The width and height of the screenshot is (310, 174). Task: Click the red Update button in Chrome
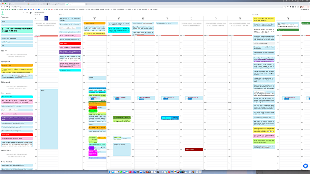[x=306, y=7]
